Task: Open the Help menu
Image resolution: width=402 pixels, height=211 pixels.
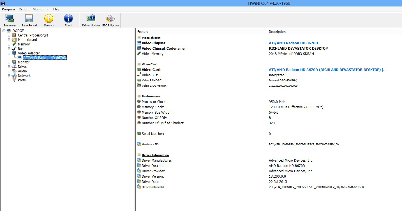Action: (57, 9)
